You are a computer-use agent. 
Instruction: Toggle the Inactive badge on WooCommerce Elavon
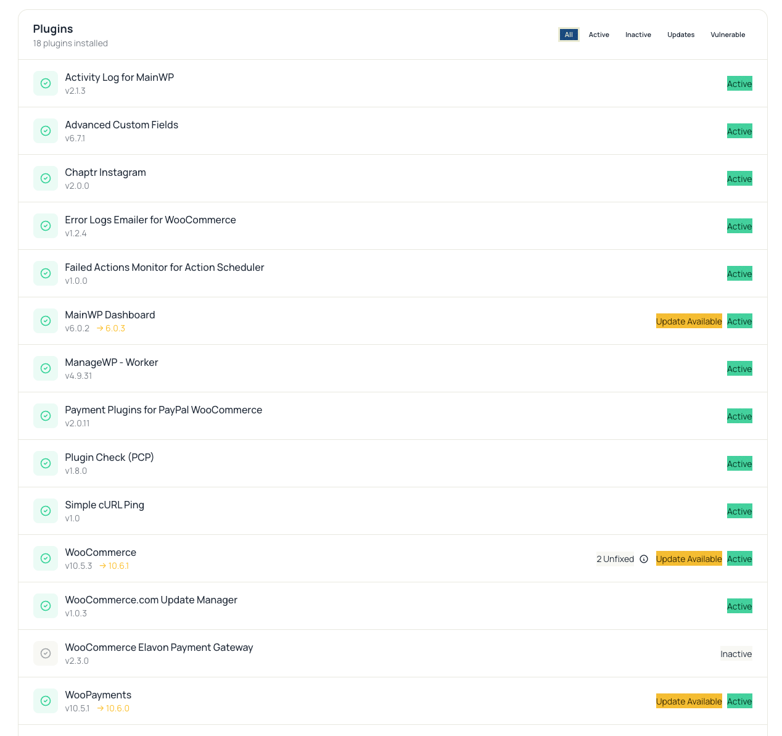pyautogui.click(x=736, y=653)
